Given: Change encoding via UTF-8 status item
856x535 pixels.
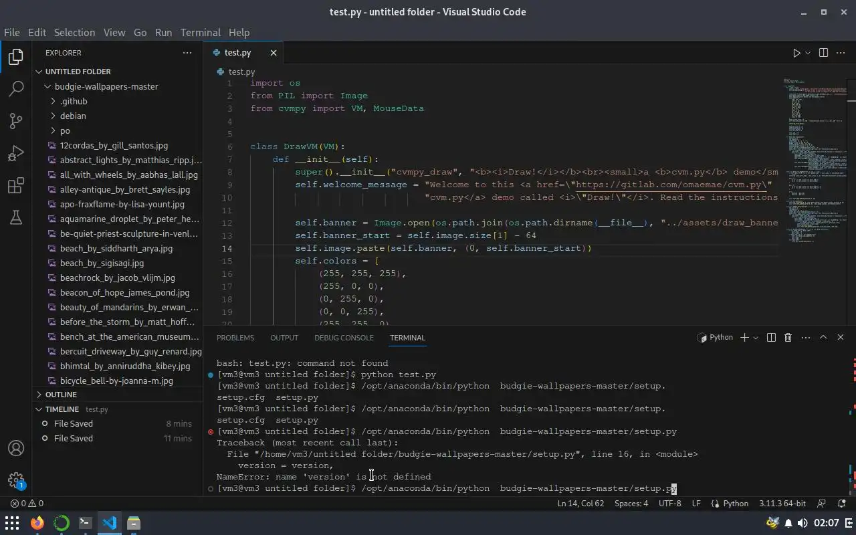Looking at the screenshot, I should 669,504.
